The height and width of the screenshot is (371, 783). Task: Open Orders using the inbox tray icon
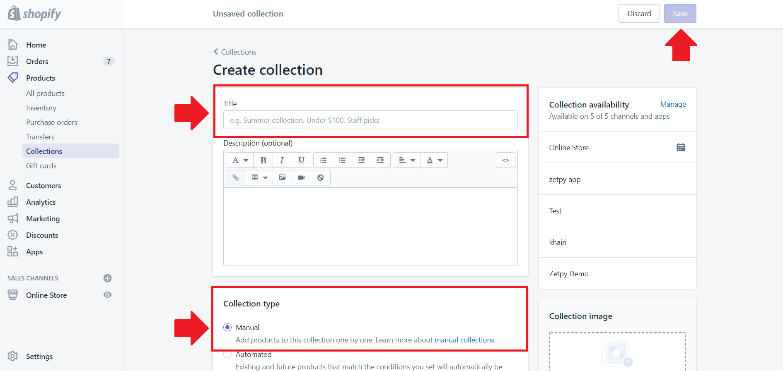point(13,61)
